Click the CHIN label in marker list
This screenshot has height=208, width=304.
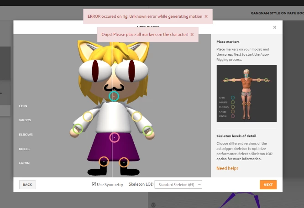click(x=23, y=106)
